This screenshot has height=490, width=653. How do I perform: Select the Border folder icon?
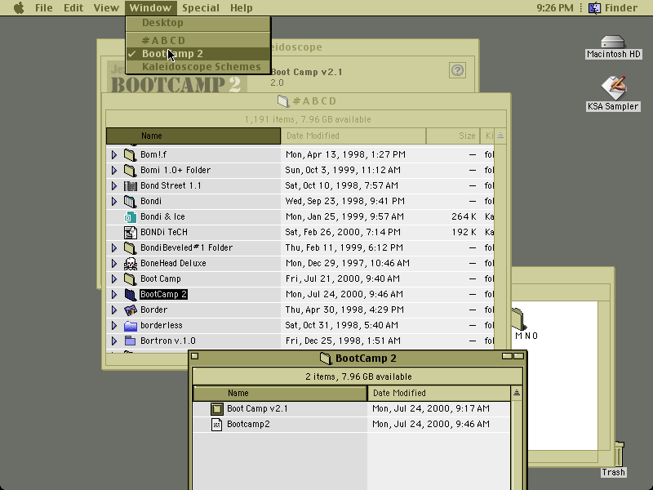tap(130, 310)
